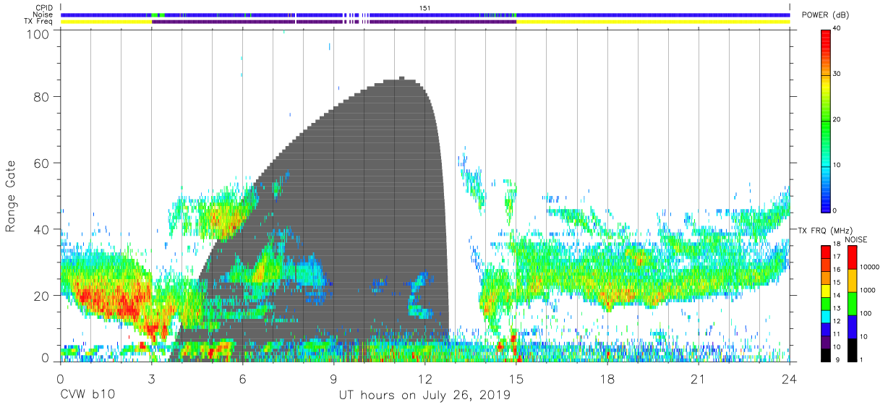This screenshot has height=410, width=888.
Task: Click the x-axis tick label 15
Action: pos(516,378)
